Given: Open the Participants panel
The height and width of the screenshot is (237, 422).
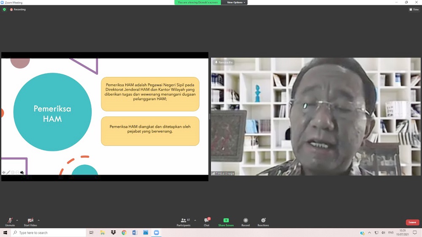Looking at the screenshot, I should (x=184, y=221).
